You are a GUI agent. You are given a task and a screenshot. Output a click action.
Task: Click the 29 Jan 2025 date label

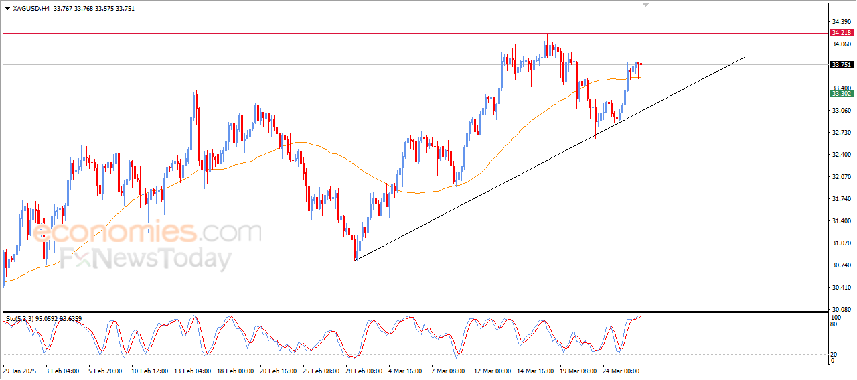tap(19, 370)
